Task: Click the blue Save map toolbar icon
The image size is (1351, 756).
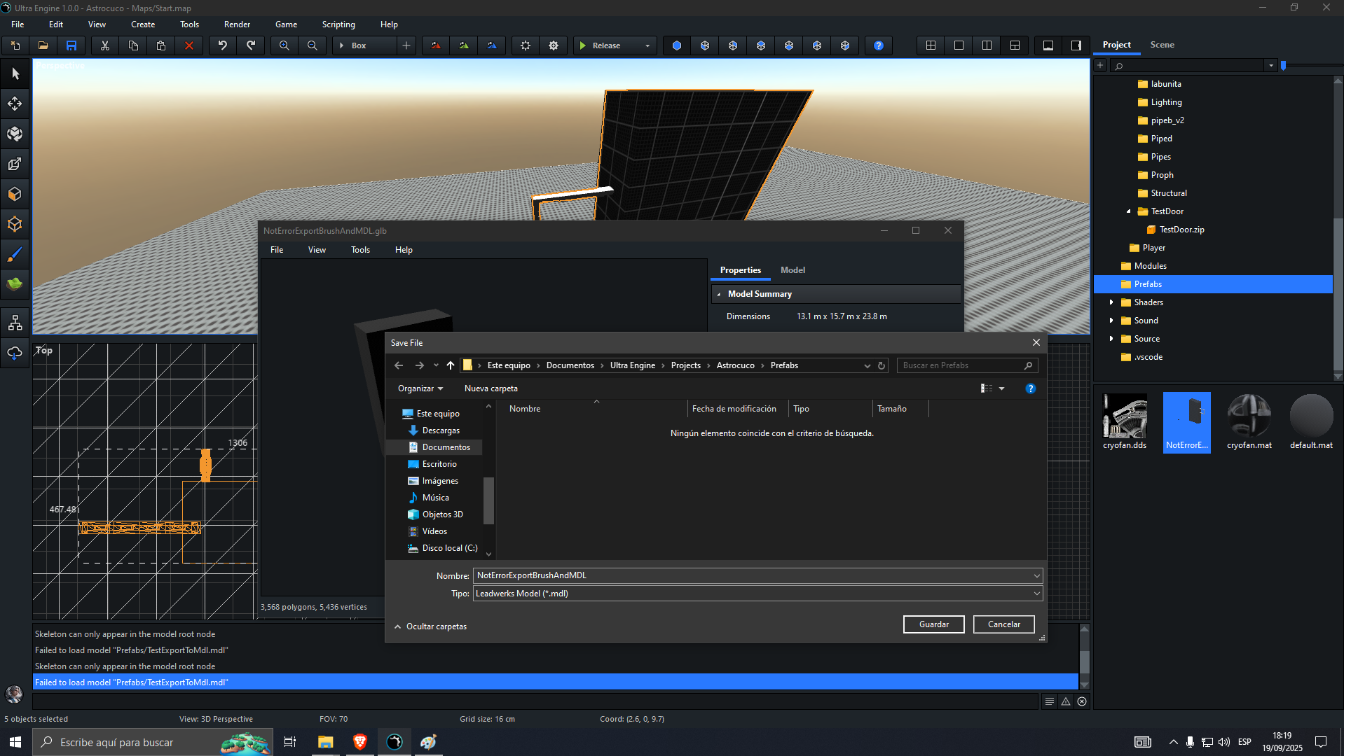Action: [x=71, y=45]
